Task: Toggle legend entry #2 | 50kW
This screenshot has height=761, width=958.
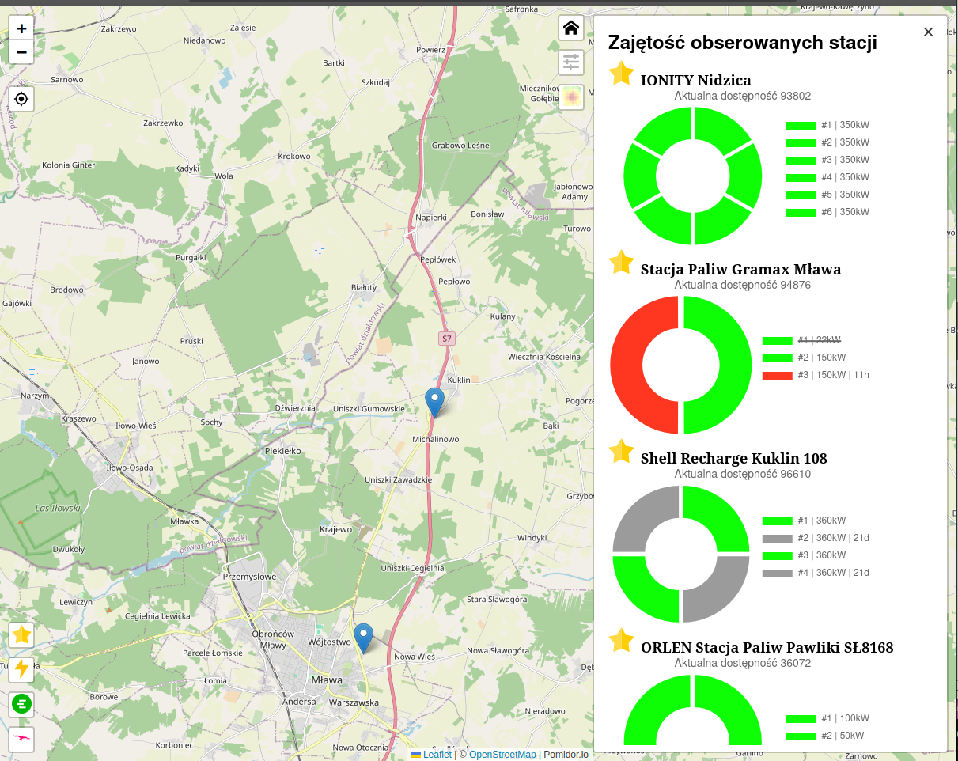Action: (x=825, y=736)
